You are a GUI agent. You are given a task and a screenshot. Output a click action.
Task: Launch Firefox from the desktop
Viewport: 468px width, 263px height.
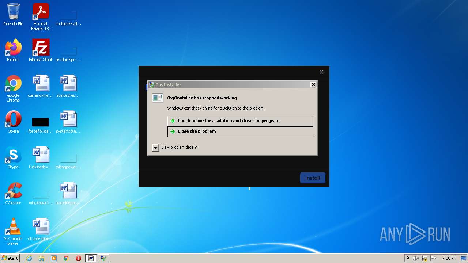point(13,50)
